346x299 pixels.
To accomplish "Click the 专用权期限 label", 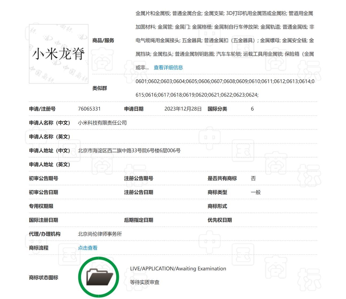I will pyautogui.click(x=41, y=206).
